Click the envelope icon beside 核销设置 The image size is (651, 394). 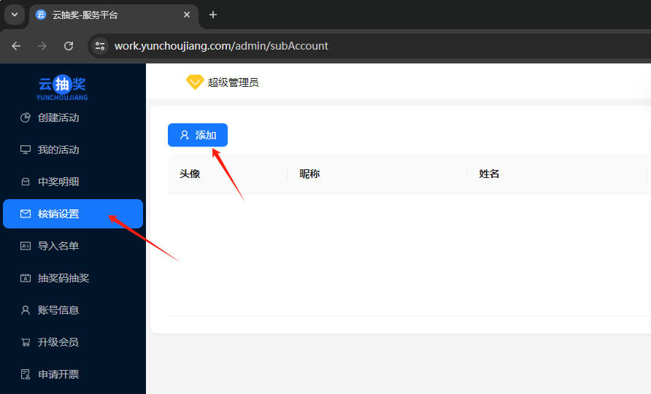coord(26,214)
